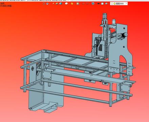This screenshot has width=149, height=122.
Task: Click the teal shape icon beside layer box
Action: coord(106,4)
